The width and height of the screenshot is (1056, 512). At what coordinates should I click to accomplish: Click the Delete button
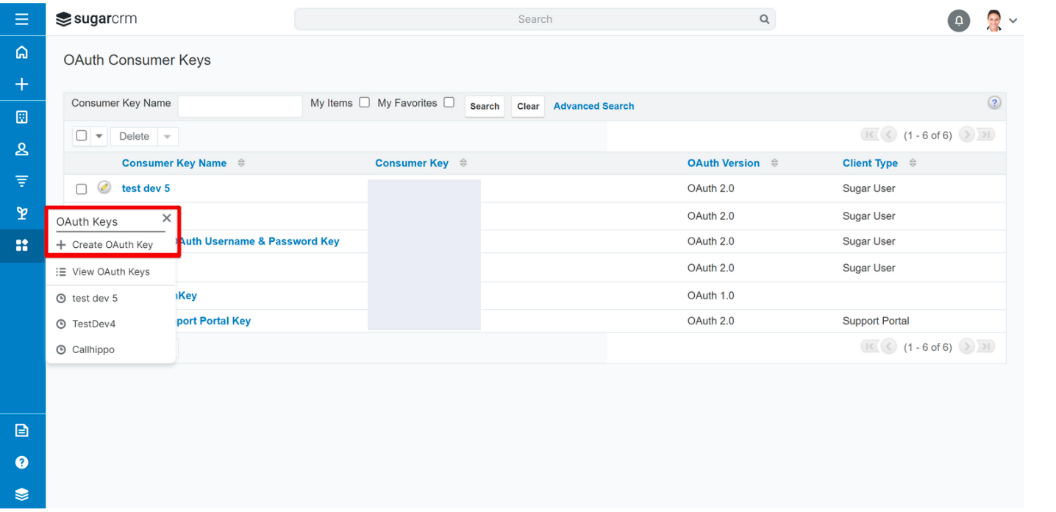point(134,136)
